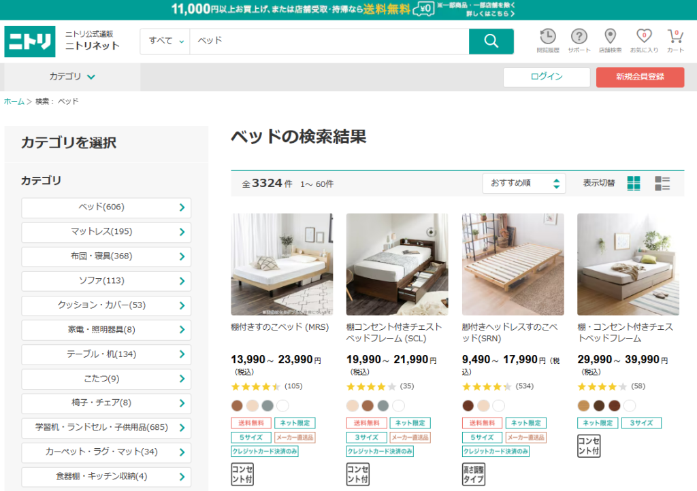Click the ログイン button
697x491 pixels.
(x=547, y=77)
